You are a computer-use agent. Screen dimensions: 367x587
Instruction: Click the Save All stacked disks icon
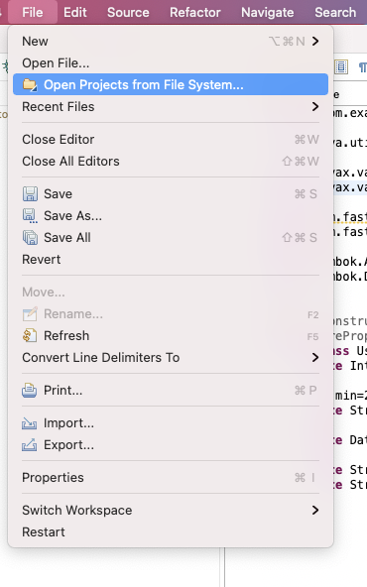tap(30, 237)
